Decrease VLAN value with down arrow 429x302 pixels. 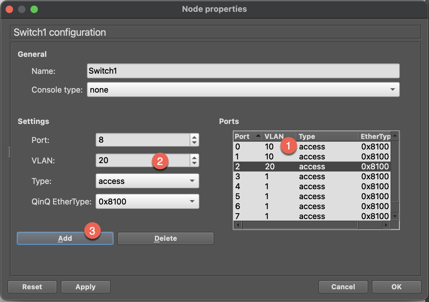[x=194, y=163]
